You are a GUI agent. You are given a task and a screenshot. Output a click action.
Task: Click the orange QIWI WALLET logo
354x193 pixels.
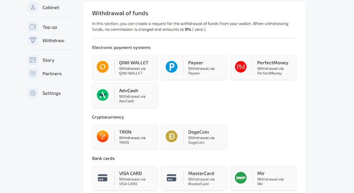[x=103, y=67]
